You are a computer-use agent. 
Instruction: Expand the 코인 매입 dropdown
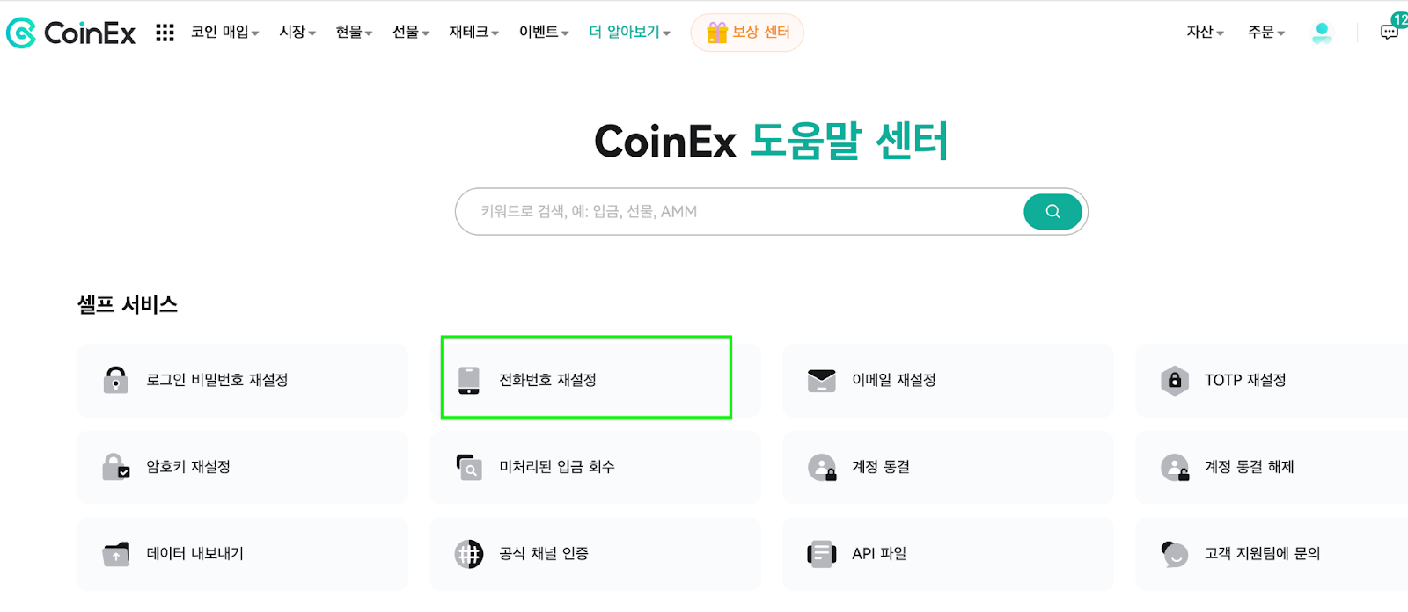225,33
